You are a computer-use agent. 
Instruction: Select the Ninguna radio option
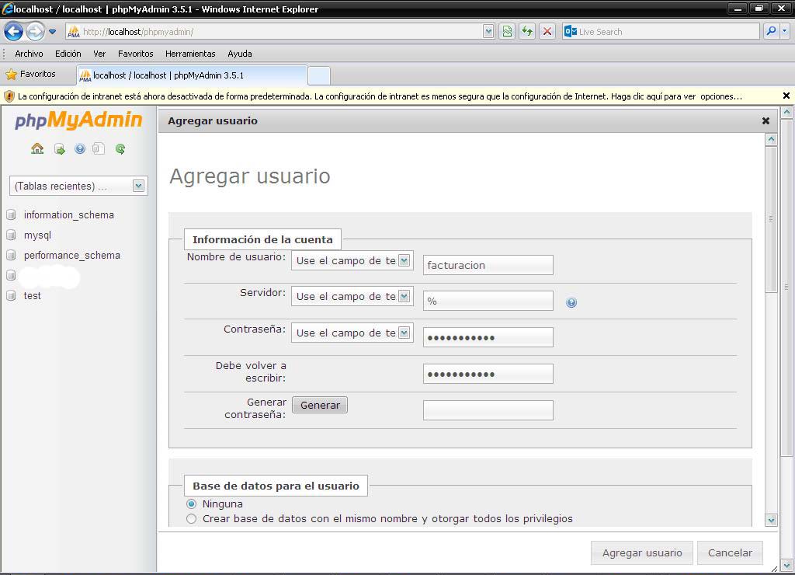[x=191, y=504]
